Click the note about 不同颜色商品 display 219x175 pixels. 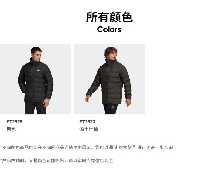[86, 147]
